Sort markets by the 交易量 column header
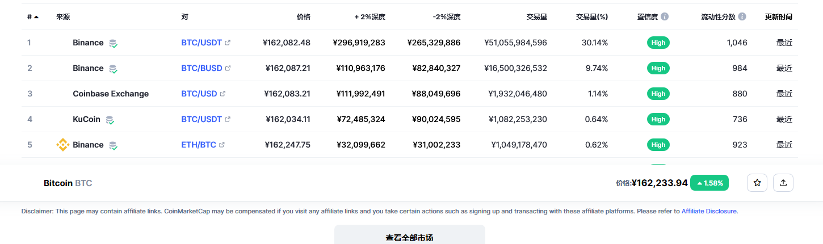Image resolution: width=823 pixels, height=244 pixels. click(536, 17)
